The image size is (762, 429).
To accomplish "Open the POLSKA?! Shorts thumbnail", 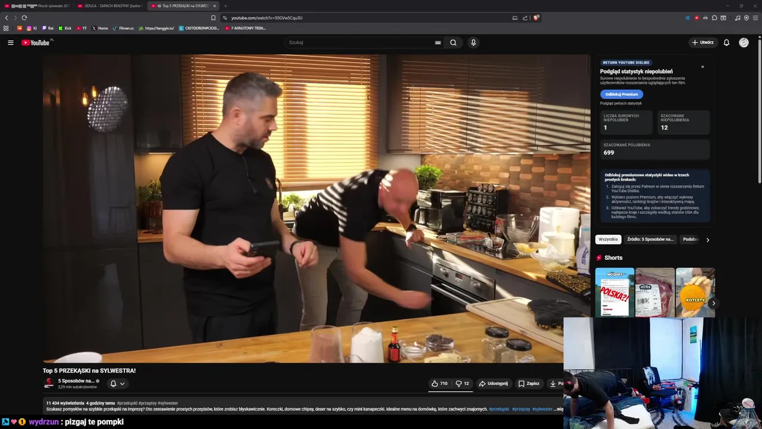I will [x=614, y=292].
